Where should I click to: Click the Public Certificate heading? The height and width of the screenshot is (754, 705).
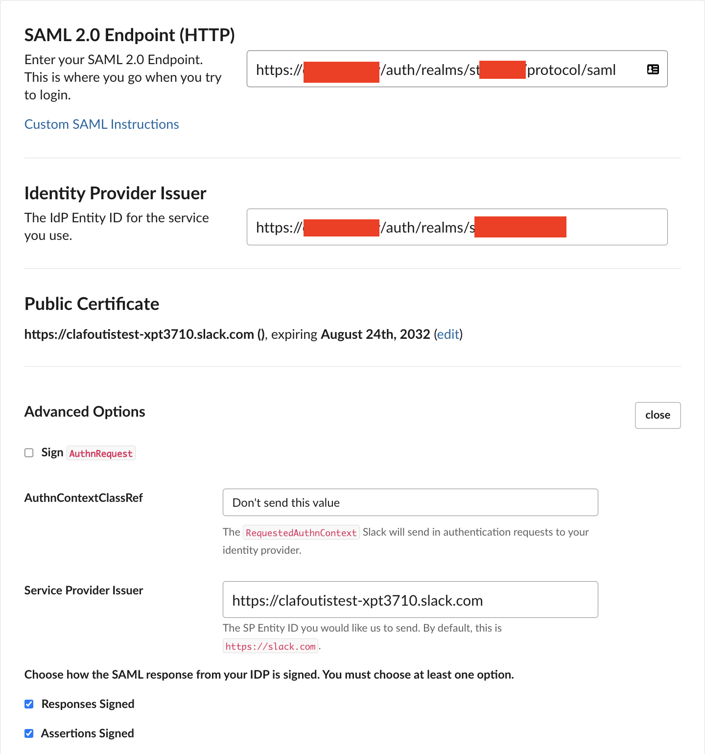(92, 304)
